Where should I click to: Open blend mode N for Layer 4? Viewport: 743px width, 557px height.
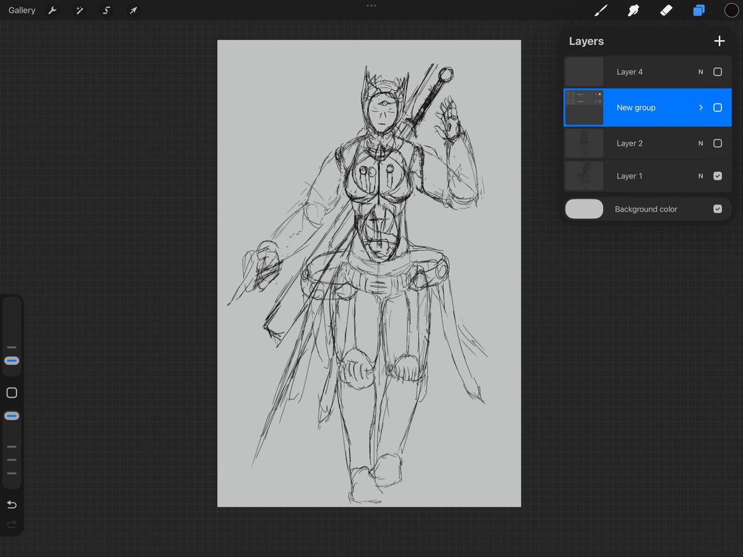tap(701, 72)
